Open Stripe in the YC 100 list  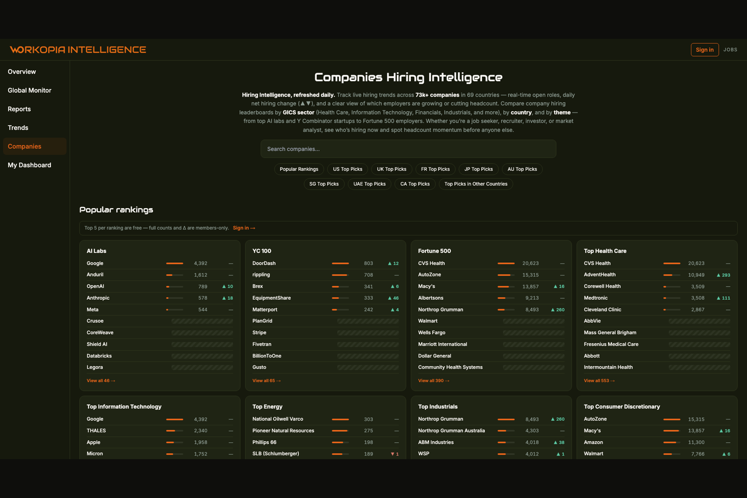(x=326, y=333)
